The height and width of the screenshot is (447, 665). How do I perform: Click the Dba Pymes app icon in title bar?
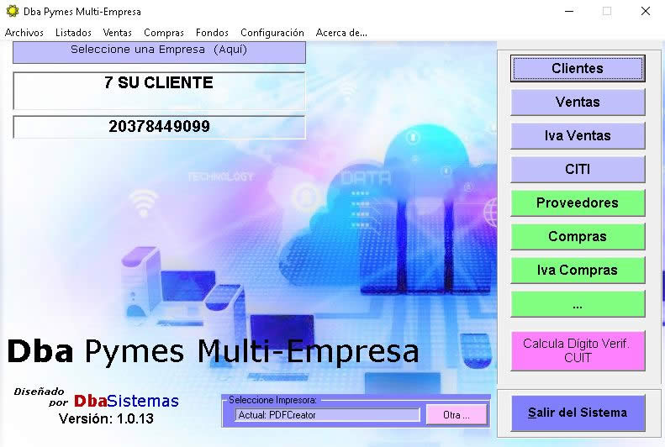click(12, 12)
